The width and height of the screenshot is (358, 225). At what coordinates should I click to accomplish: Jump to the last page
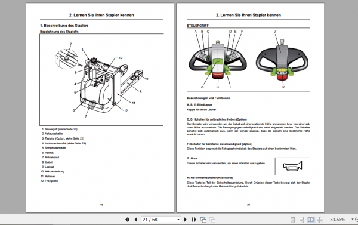pos(194,220)
